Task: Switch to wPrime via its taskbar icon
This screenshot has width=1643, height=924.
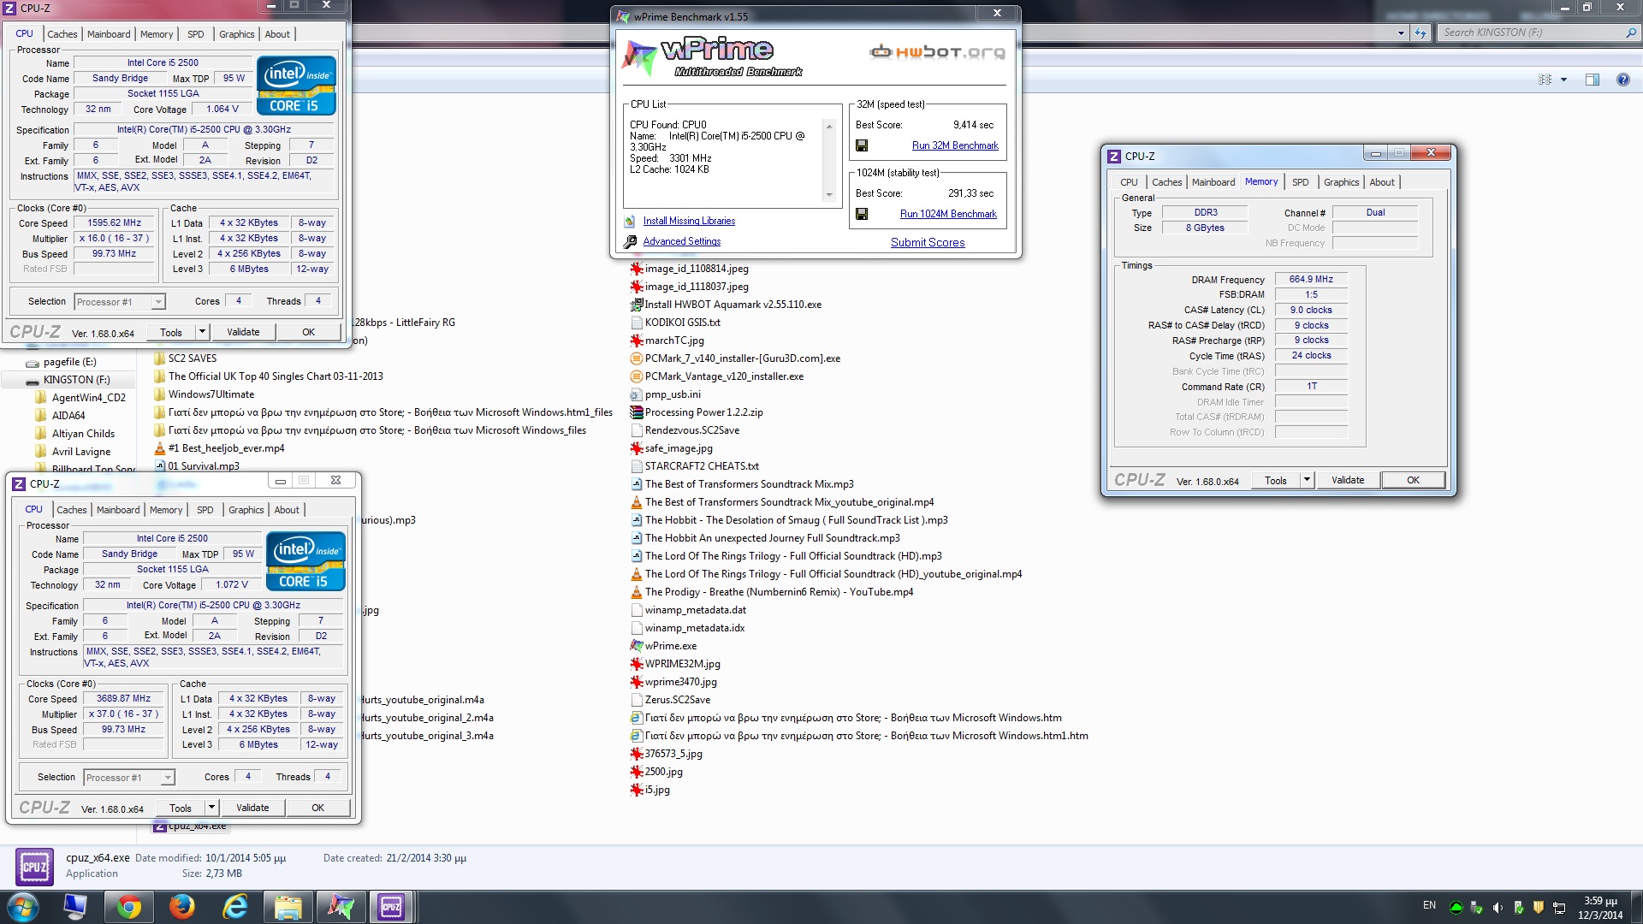Action: point(340,907)
